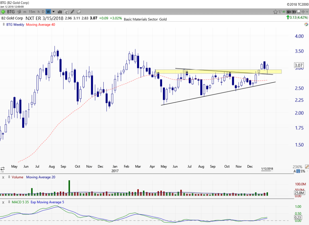Click the bar chart style icon
This screenshot has height=225, width=309.
[60, 12]
